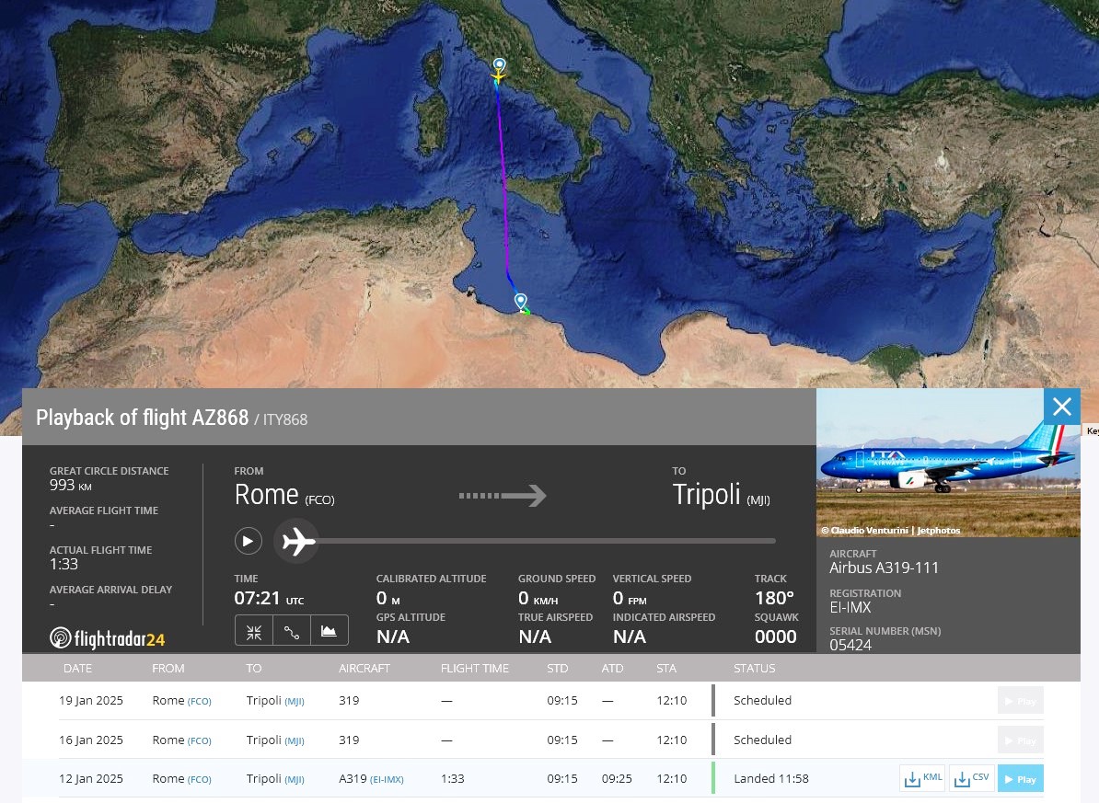Screen dimensions: 1099x803
Task: Open FCO link in 19 Jan row
Action: (199, 701)
